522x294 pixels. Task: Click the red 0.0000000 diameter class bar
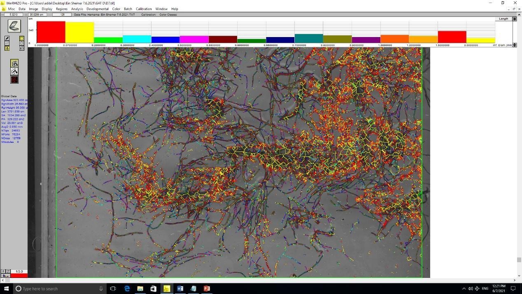click(x=51, y=32)
